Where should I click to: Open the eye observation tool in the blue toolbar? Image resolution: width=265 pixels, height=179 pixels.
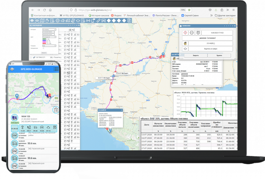pyautogui.click(x=37, y=21)
